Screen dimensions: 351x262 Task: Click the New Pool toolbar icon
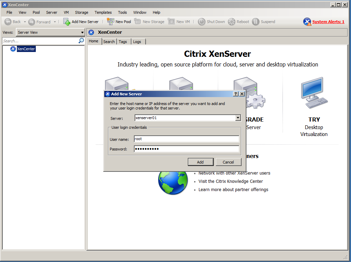pos(110,22)
